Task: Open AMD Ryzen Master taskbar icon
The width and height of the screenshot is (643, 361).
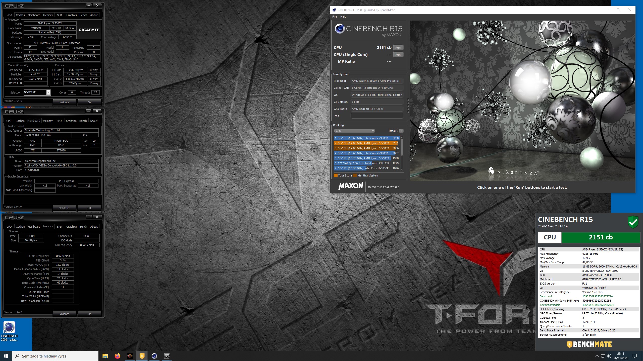Action: pos(130,356)
